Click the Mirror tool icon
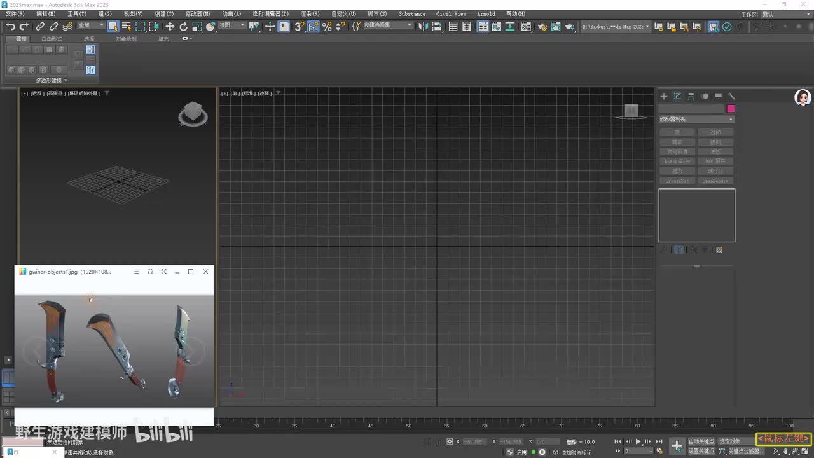 (x=423, y=26)
